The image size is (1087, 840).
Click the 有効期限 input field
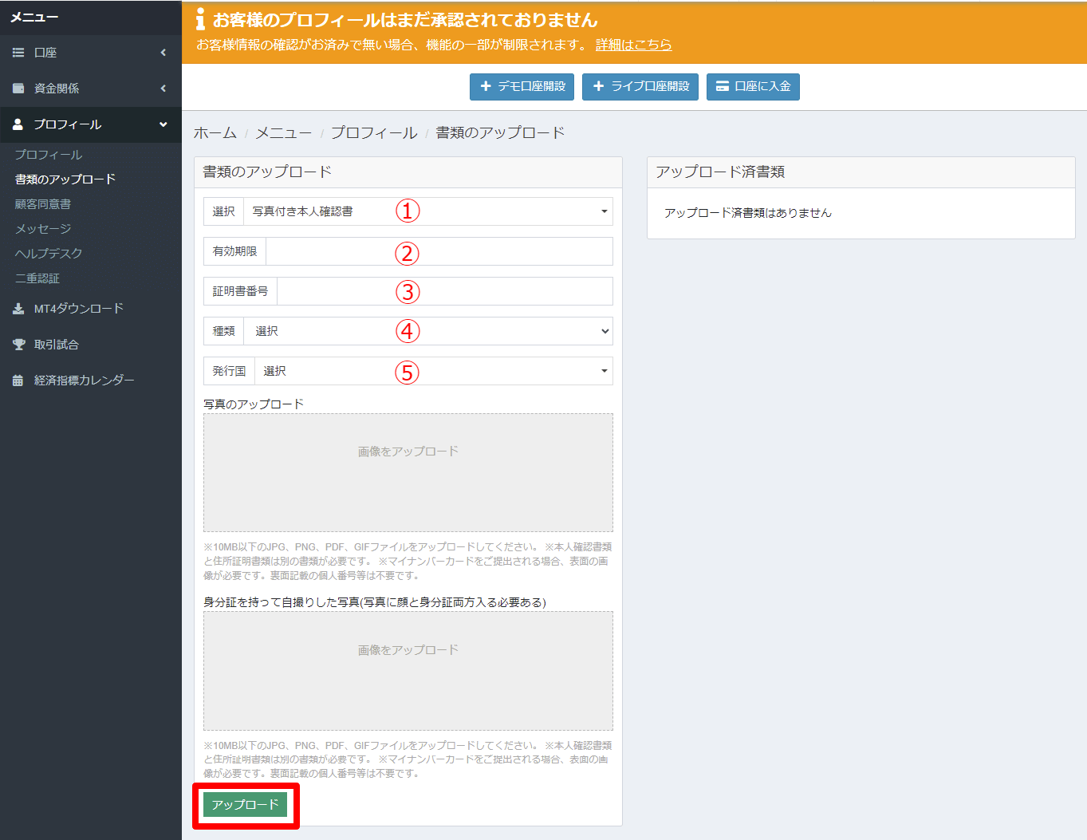coord(439,251)
